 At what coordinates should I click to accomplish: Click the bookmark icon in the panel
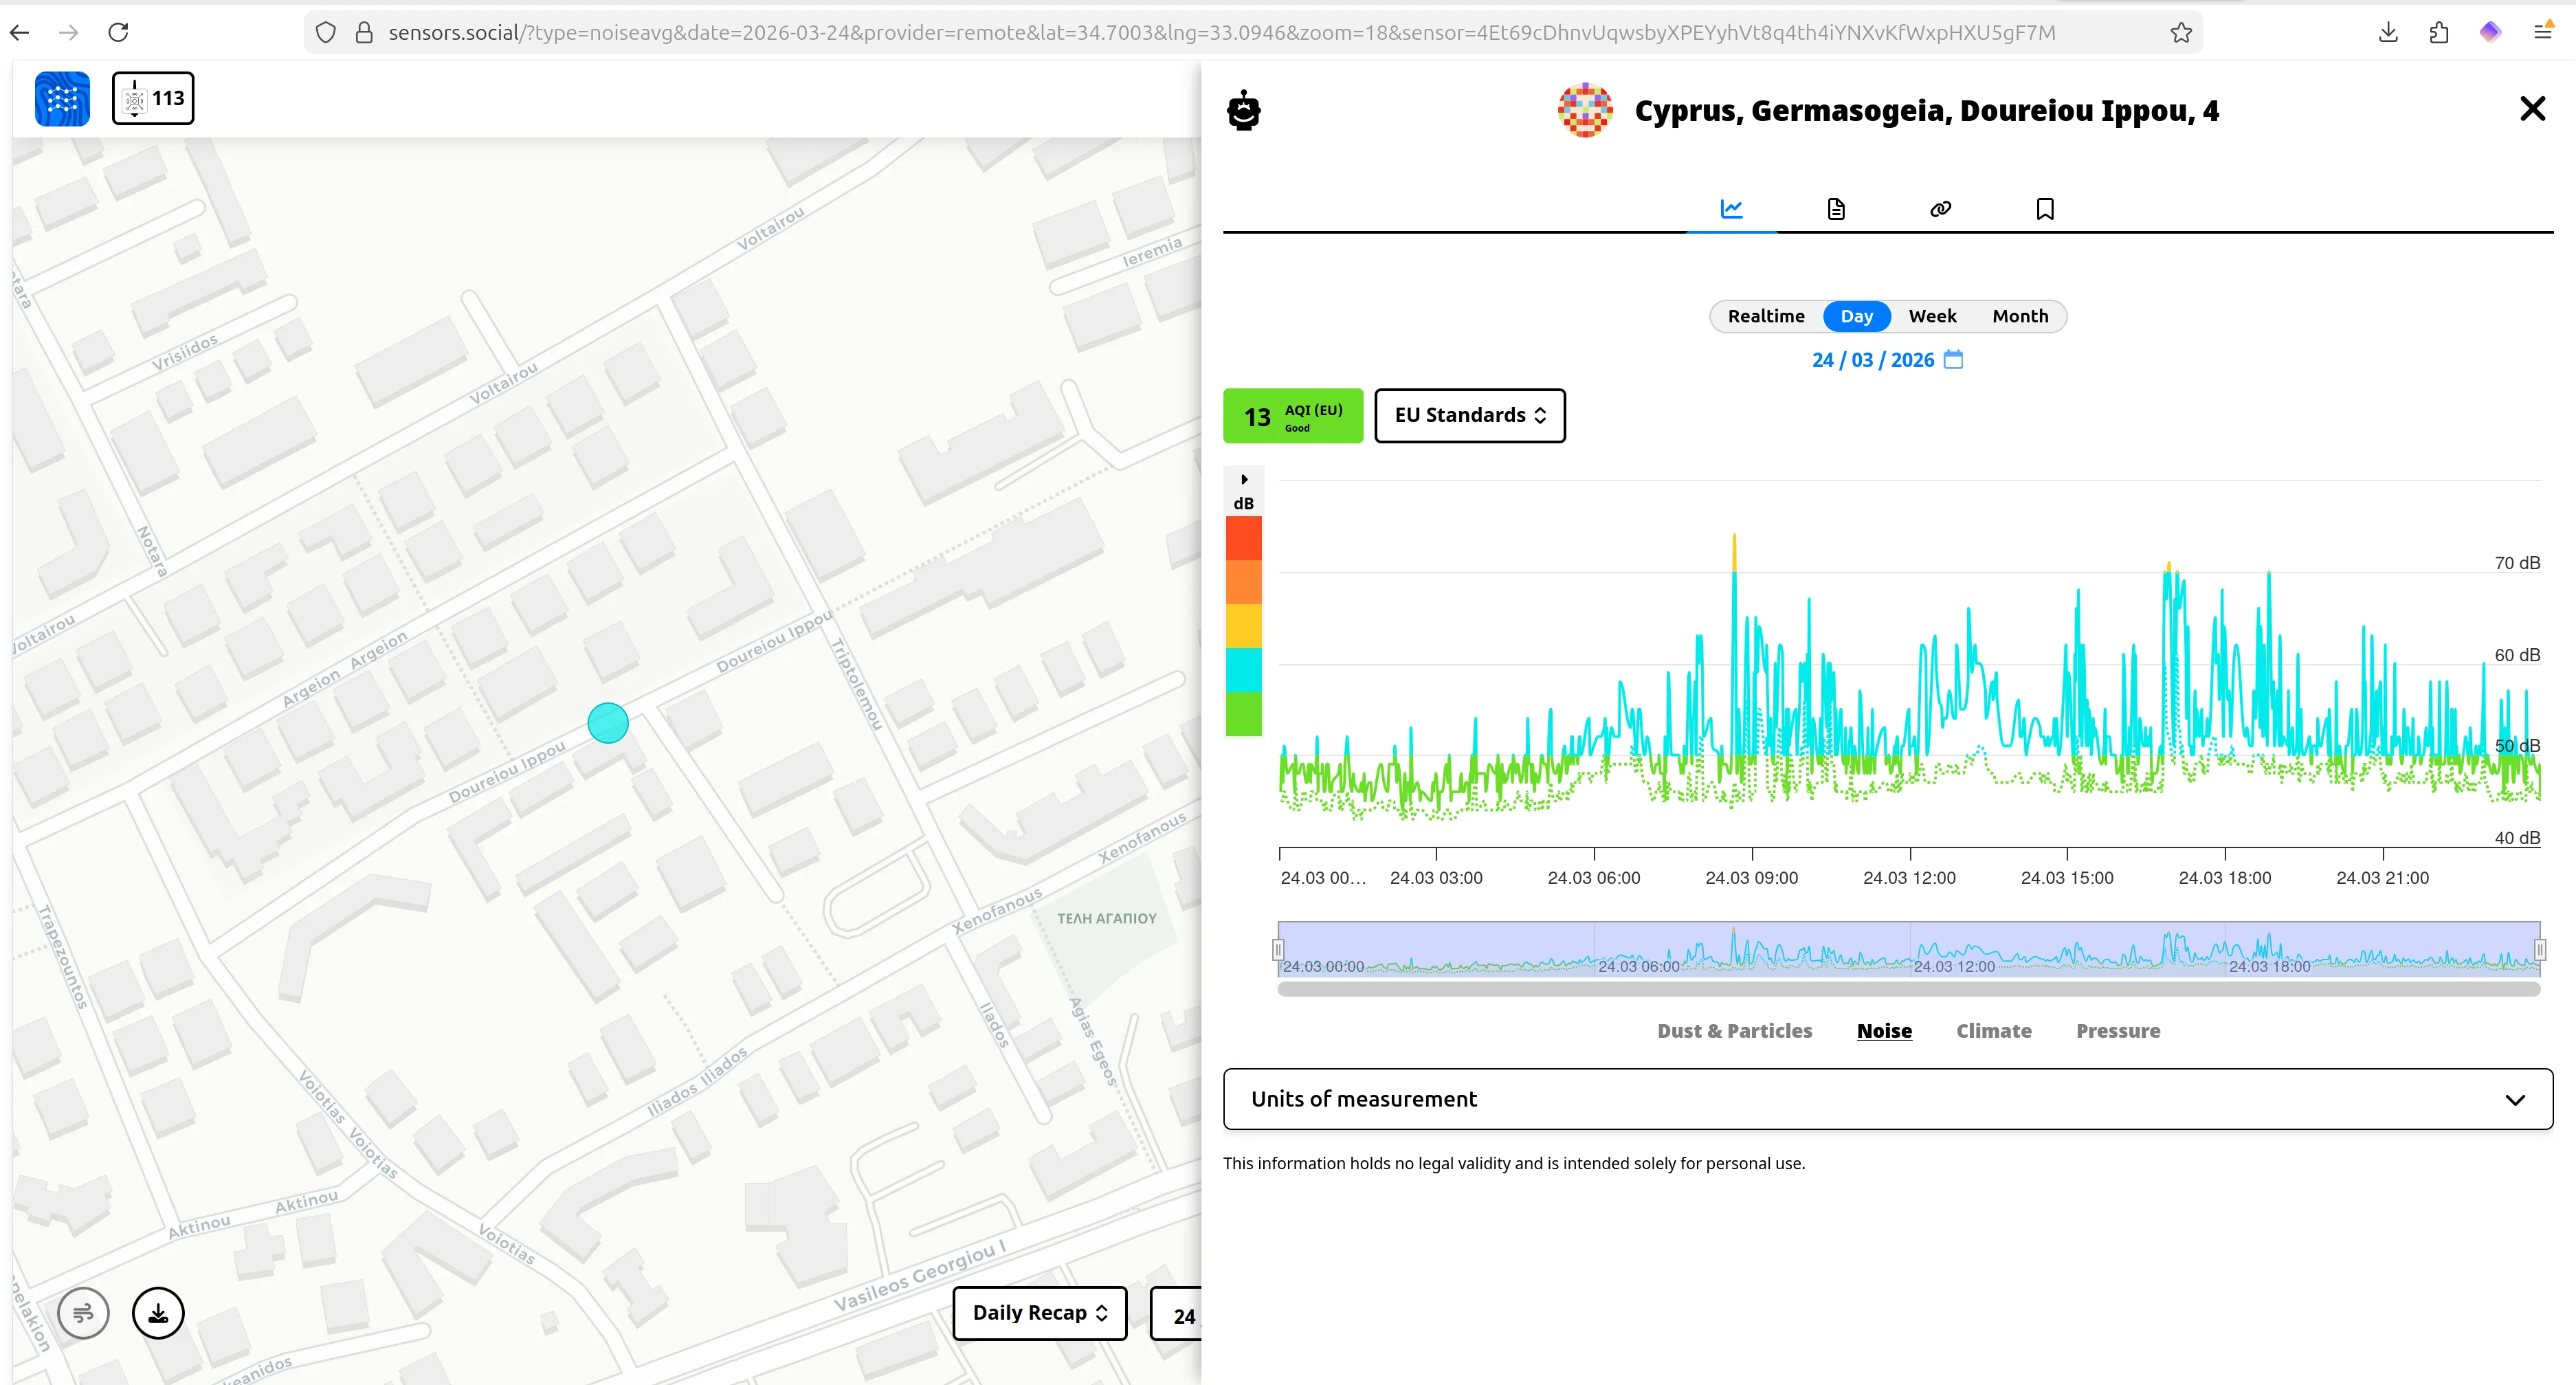2044,208
